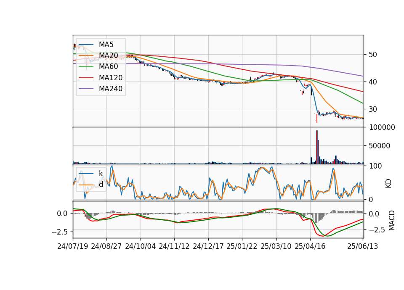
Task: Click the red MA120 legend line sample
Action: point(86,78)
